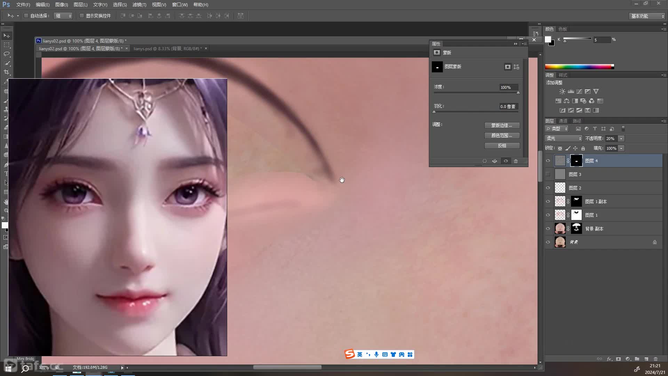Select the Crop tool
Image resolution: width=668 pixels, height=376 pixels.
pos(7,72)
